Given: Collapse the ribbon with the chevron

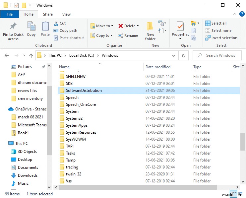Looking at the screenshot, I should (x=234, y=14).
